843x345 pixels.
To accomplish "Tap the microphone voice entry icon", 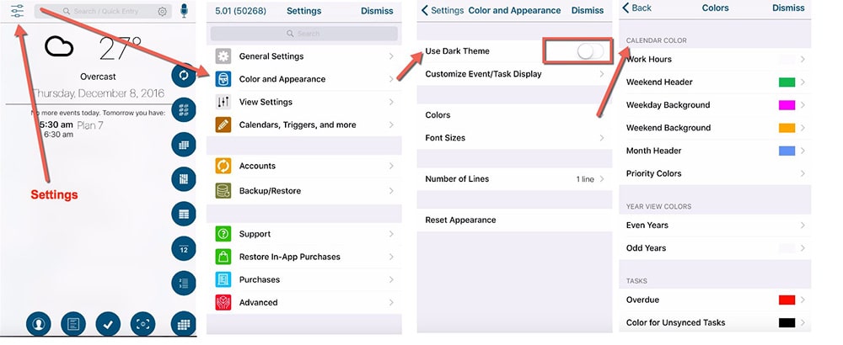I will [185, 11].
